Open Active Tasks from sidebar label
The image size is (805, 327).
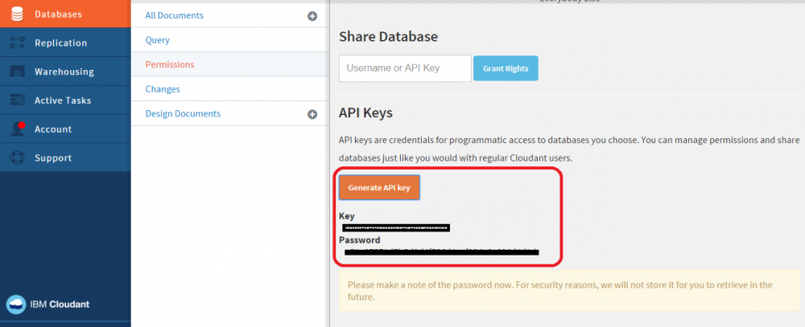63,100
